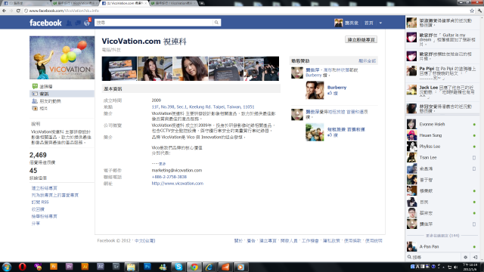The height and width of the screenshot is (272, 484).
Task: Like the second sponsored page via thumbs-up
Action: coord(333,135)
